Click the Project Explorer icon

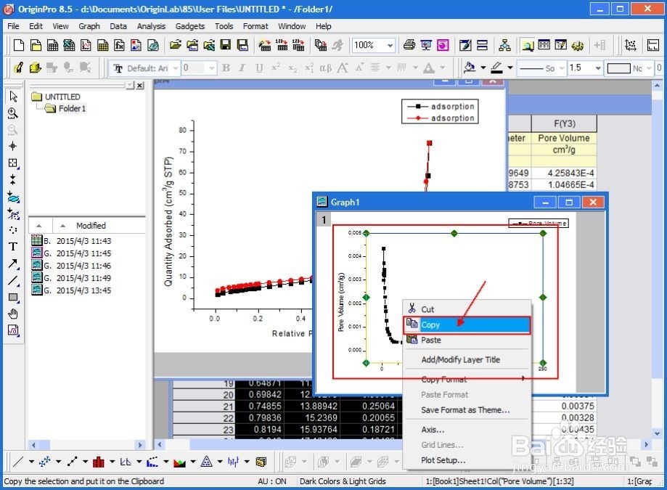[x=528, y=45]
